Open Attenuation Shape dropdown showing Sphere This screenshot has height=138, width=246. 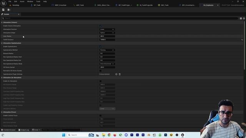pos(107,33)
